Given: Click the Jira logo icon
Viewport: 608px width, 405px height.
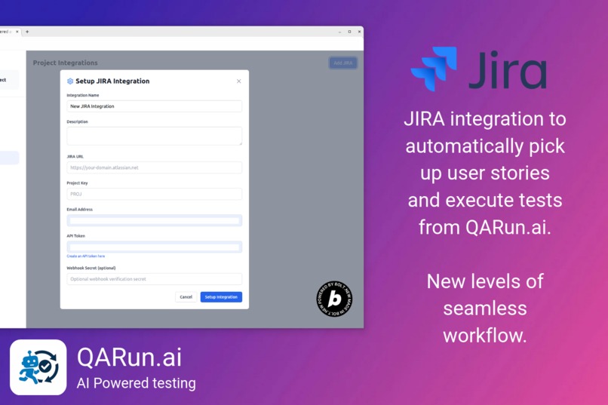Looking at the screenshot, I should (434, 69).
